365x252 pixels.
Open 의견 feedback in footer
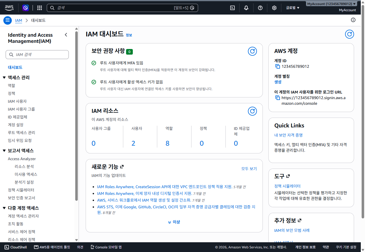click(x=80, y=247)
